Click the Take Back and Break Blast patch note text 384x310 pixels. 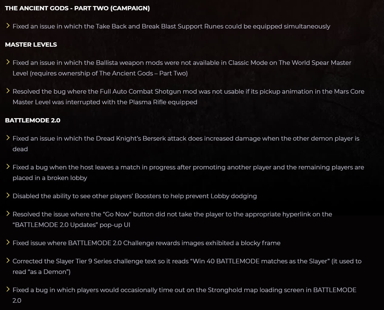coord(171,26)
